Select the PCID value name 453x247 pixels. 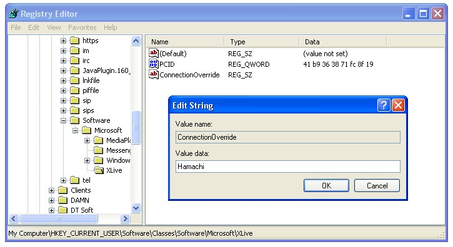coord(167,64)
